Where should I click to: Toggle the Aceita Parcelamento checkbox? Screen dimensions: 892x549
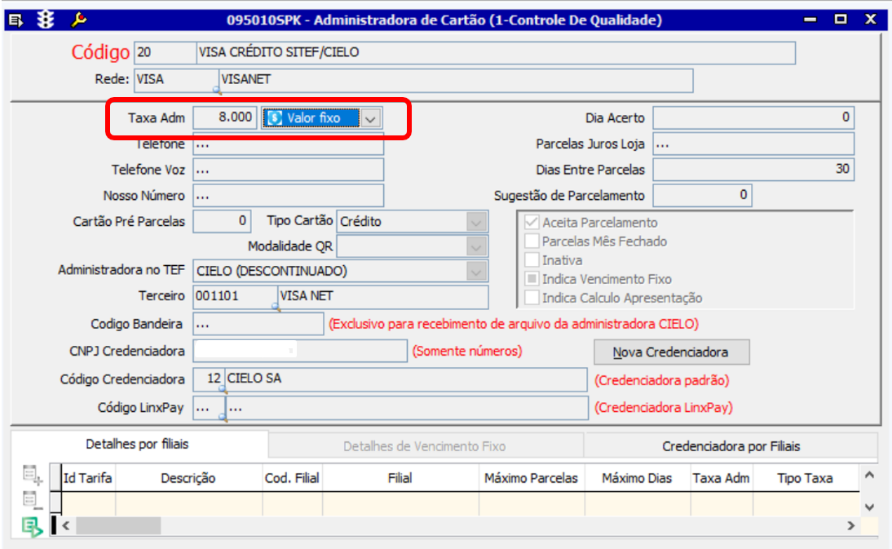tap(532, 222)
